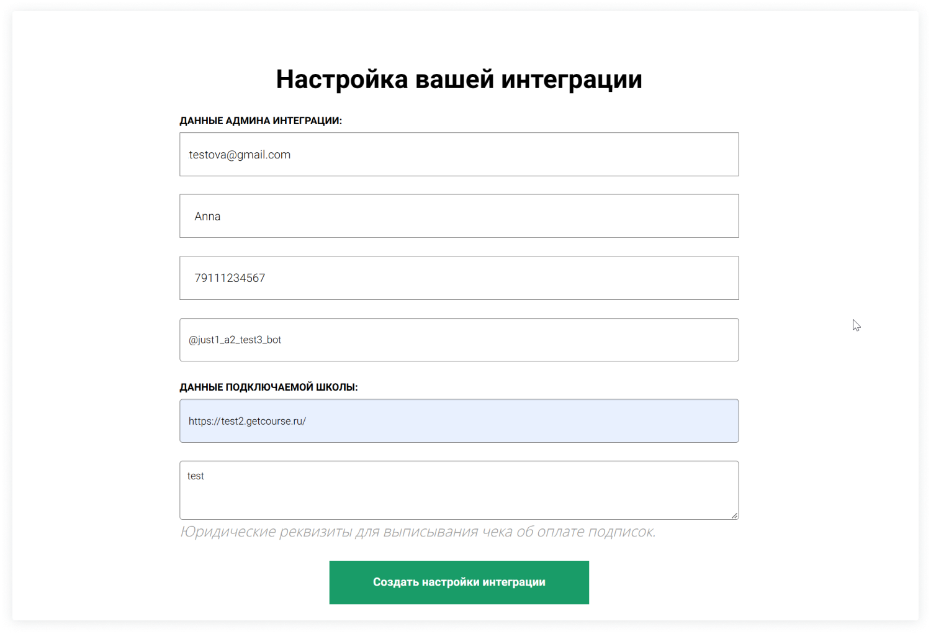Viewport: 931px width, 634px height.
Task: Click the bot field @just1_a2_test3_bot
Action: tap(459, 340)
